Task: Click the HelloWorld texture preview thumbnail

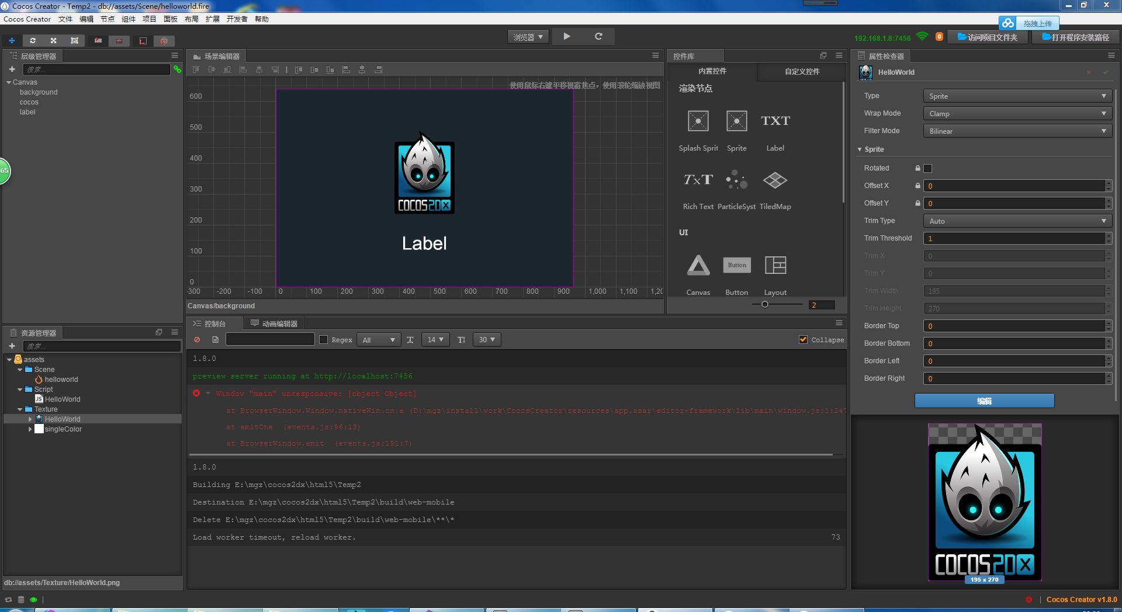Action: (985, 502)
